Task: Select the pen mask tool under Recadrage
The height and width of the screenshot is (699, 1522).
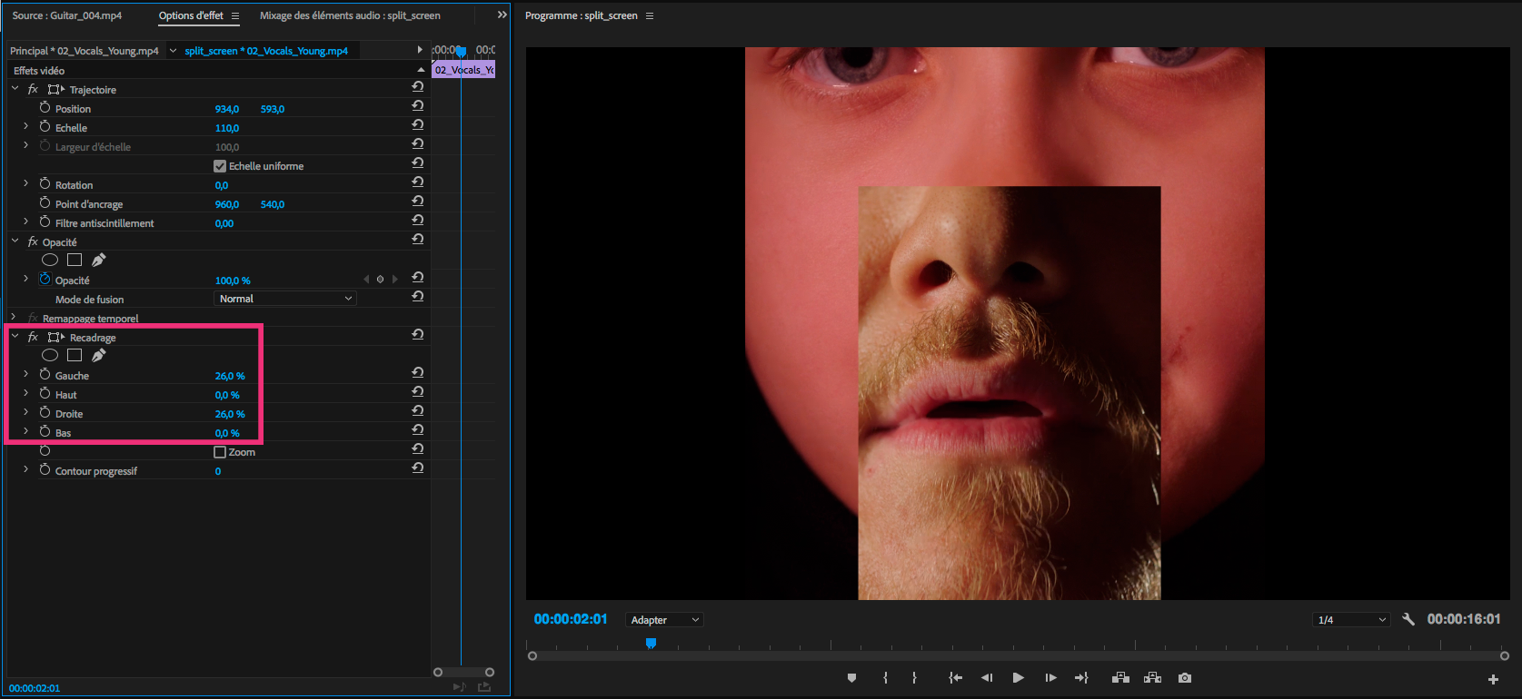Action: click(x=98, y=355)
